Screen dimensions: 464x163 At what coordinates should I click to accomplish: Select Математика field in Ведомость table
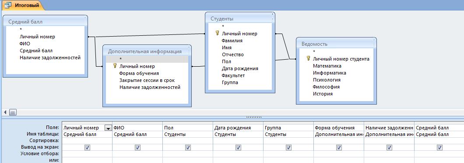327,66
